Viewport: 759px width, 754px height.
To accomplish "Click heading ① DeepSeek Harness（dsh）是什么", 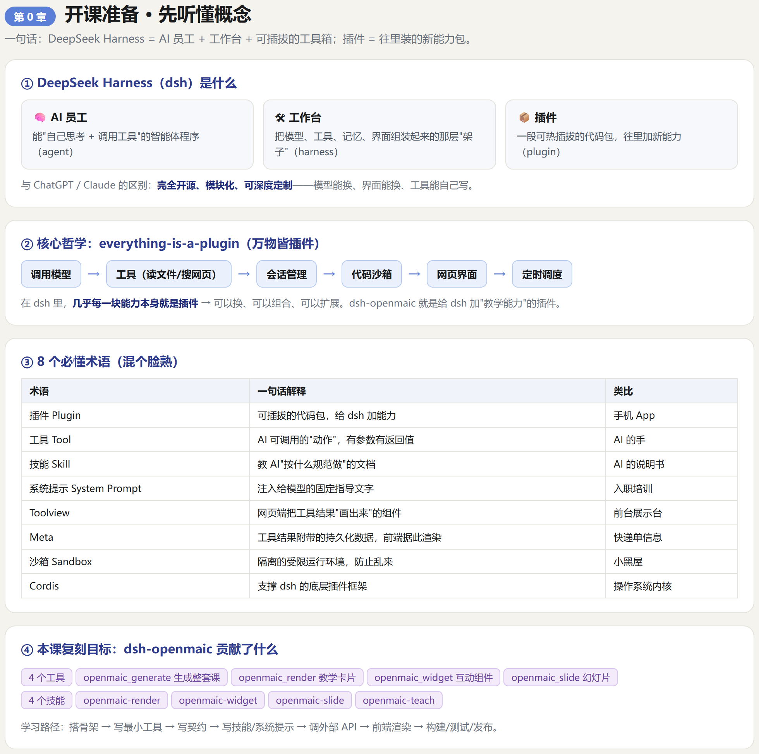I will coord(129,83).
